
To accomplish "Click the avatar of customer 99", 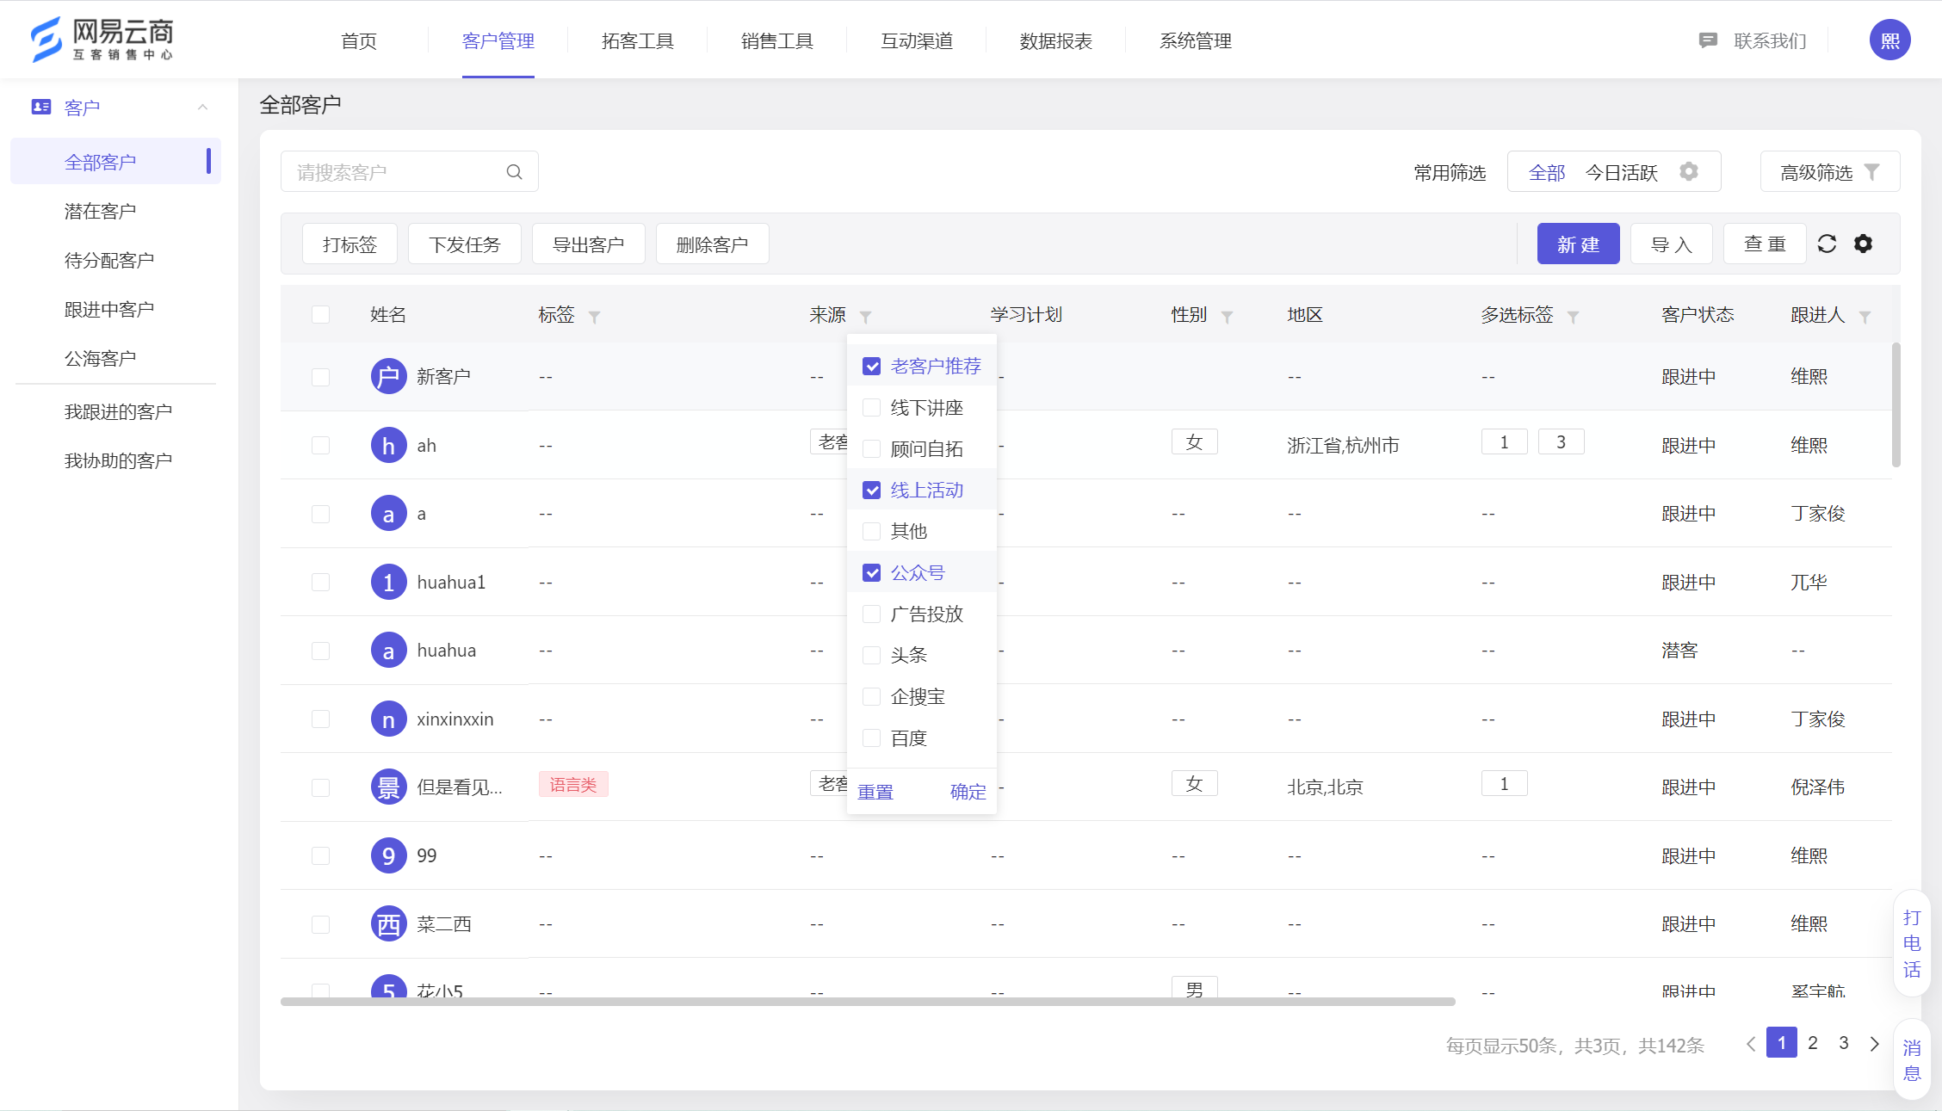I will pyautogui.click(x=388, y=855).
